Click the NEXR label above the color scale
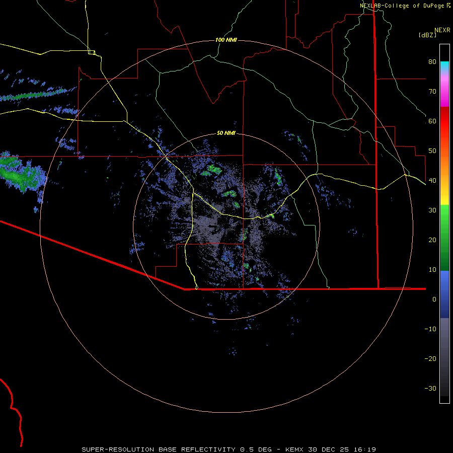 point(442,30)
